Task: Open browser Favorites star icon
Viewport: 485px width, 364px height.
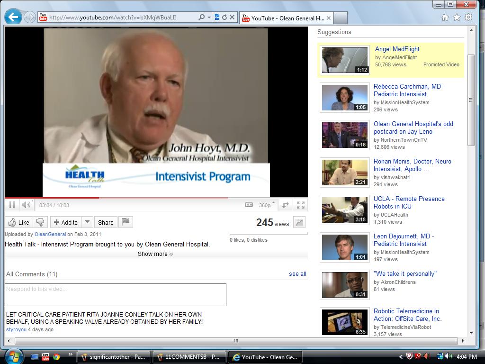Action: (x=457, y=18)
